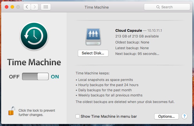Image resolution: width=194 pixels, height=126 pixels.
Task: Click the OFF label beside the switch
Action: click(x=14, y=77)
